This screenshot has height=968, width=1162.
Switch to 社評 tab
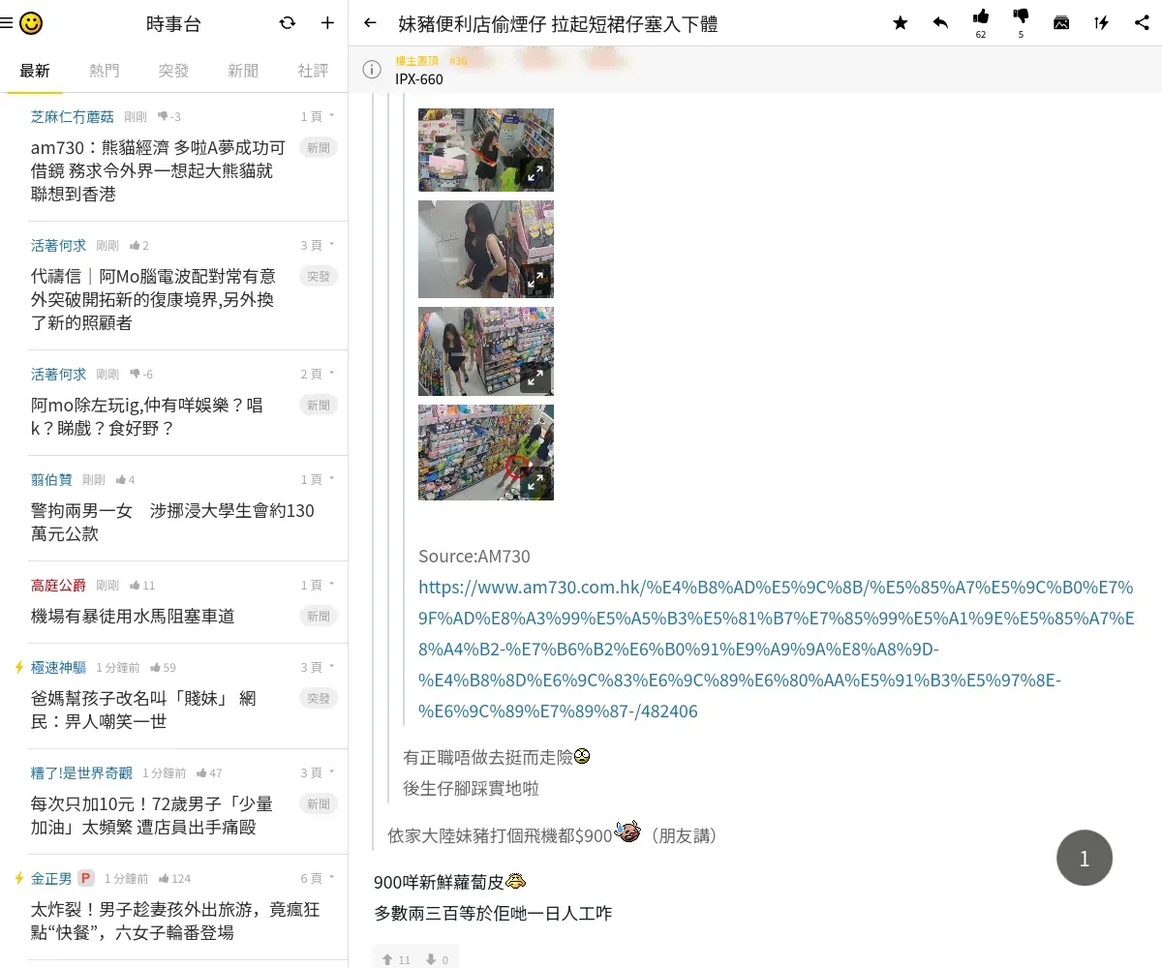314,71
